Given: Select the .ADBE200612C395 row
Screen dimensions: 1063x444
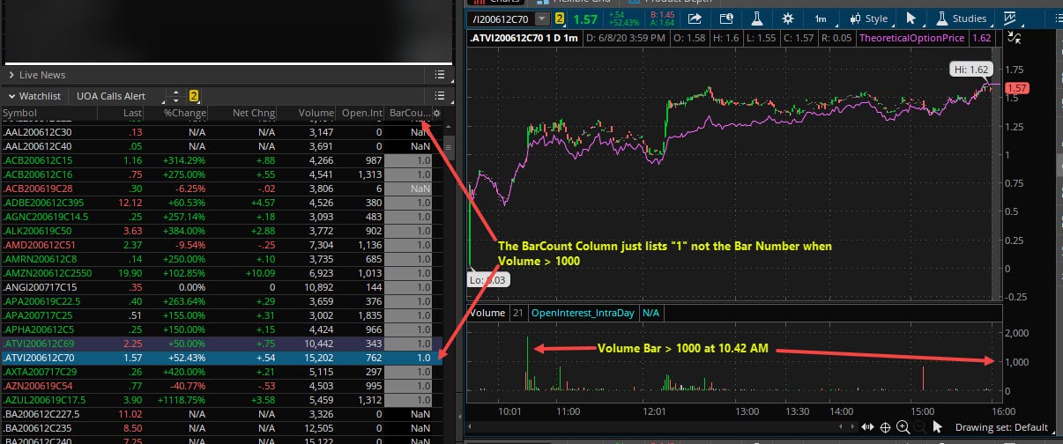Looking at the screenshot, I should 220,203.
